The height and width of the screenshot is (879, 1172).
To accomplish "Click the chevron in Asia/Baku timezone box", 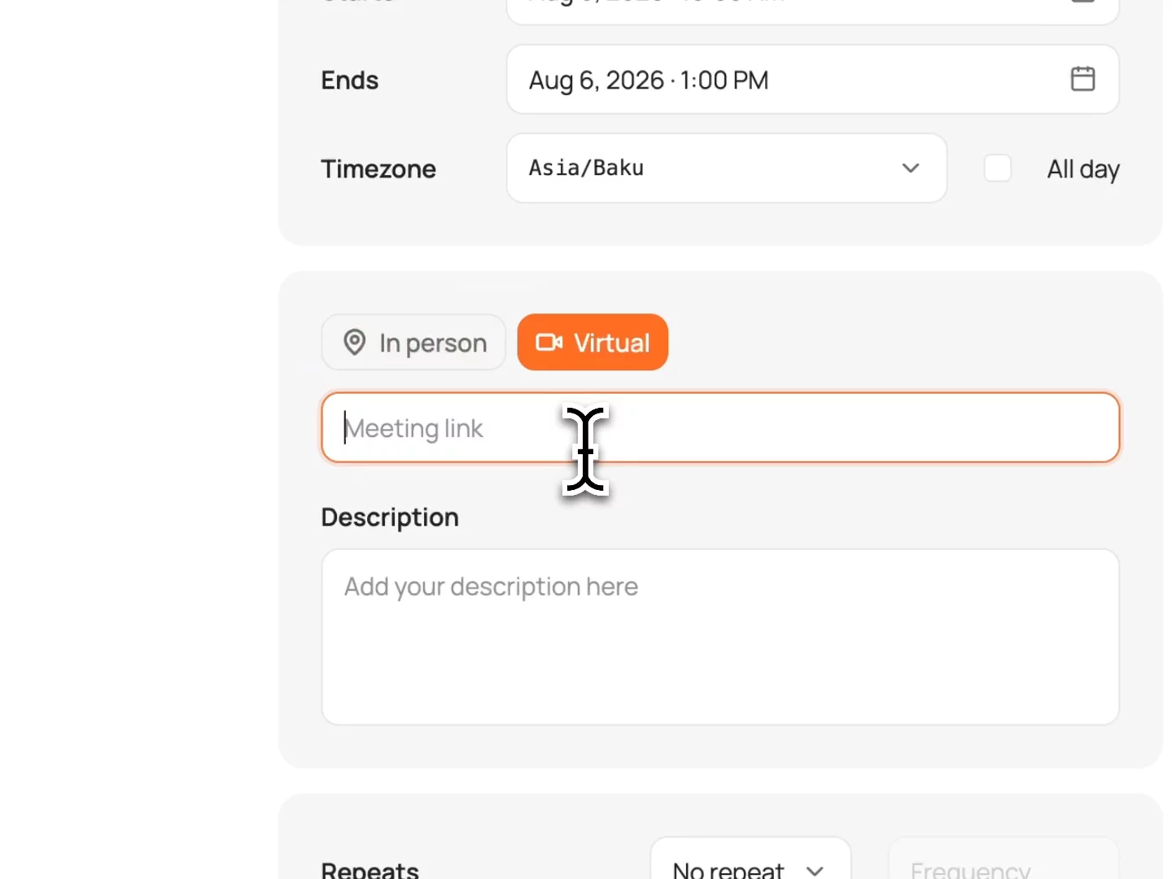I will [911, 168].
